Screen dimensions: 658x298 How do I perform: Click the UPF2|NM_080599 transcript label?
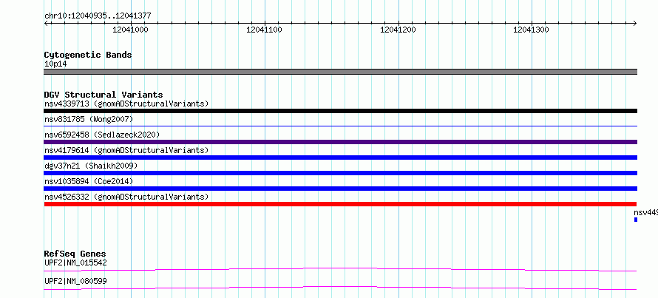(75, 281)
